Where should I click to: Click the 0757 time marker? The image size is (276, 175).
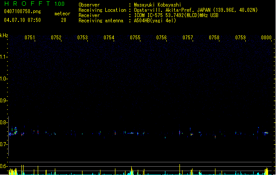[188, 38]
